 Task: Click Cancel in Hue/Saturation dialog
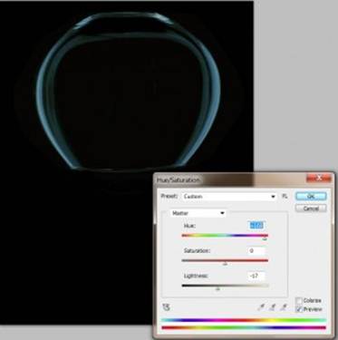[311, 209]
